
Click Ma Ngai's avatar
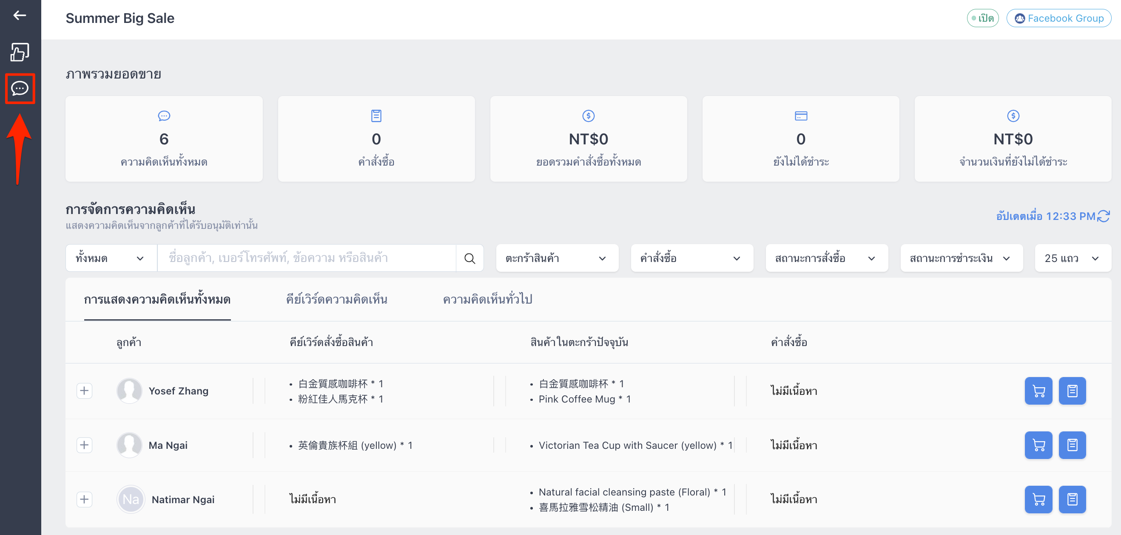pyautogui.click(x=129, y=445)
